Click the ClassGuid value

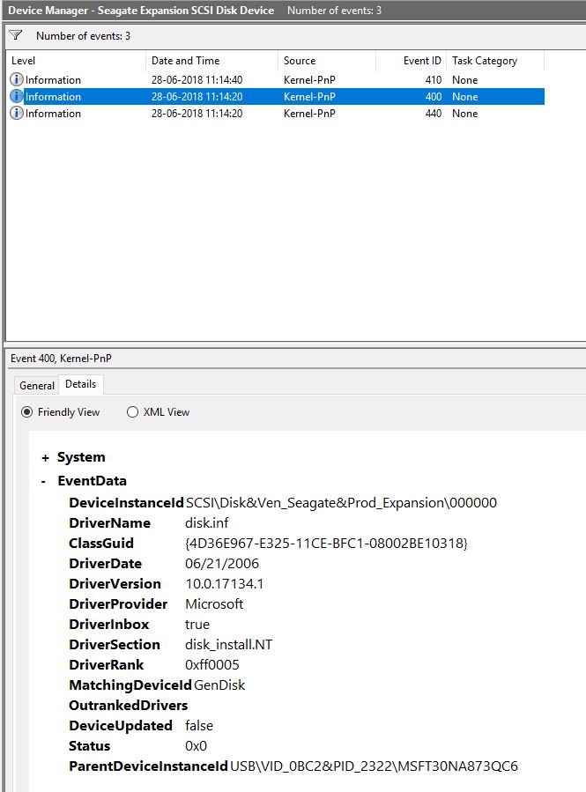coord(326,544)
